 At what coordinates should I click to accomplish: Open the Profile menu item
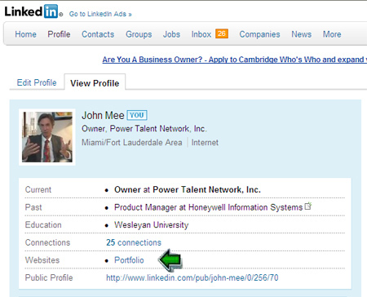[x=59, y=34]
